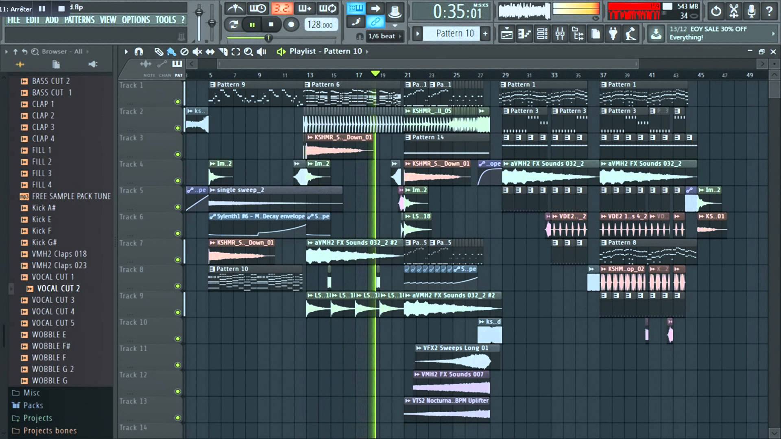Open the mixer window
Screen dimensions: 781x439
click(x=560, y=34)
